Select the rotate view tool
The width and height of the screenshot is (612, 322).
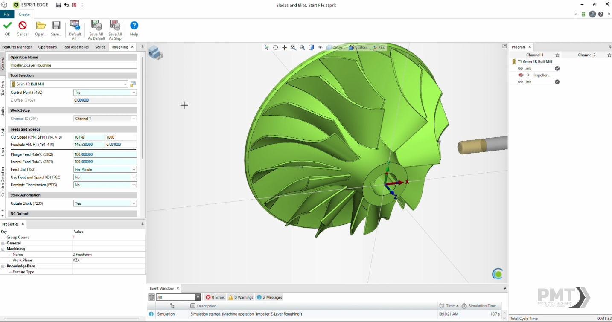pyautogui.click(x=276, y=47)
